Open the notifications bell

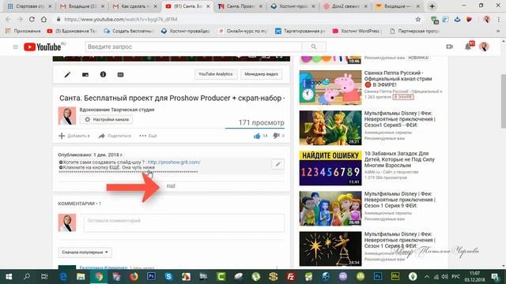(468, 47)
